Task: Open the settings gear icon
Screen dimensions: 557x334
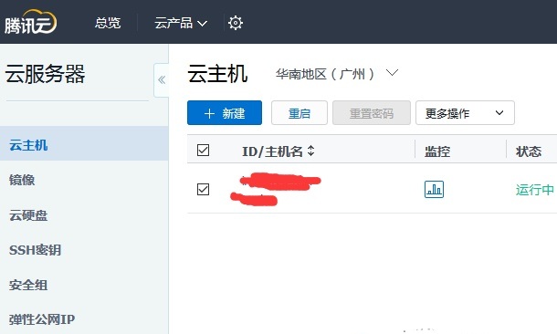Action: (236, 23)
